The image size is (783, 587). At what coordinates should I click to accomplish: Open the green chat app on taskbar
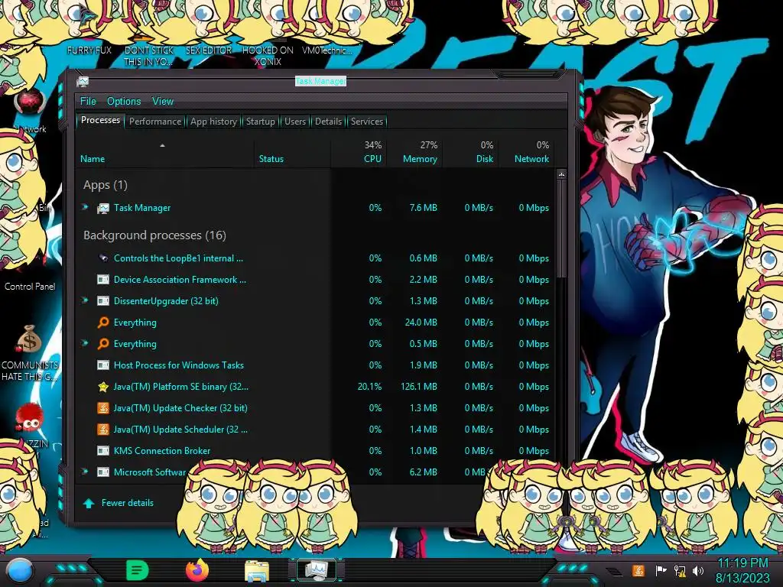pos(137,570)
